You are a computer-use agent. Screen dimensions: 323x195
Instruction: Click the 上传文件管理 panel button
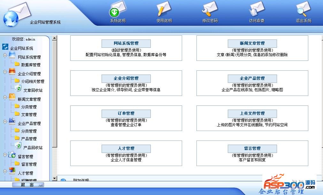[252, 113]
